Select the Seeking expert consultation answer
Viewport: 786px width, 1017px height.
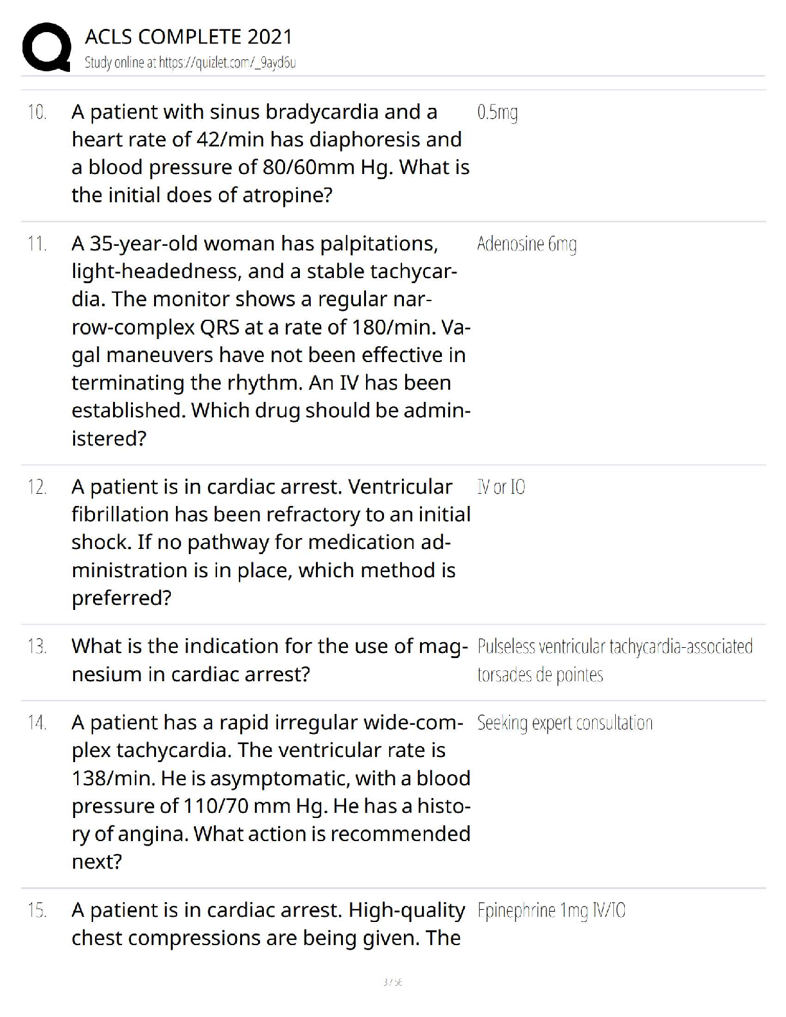click(564, 723)
